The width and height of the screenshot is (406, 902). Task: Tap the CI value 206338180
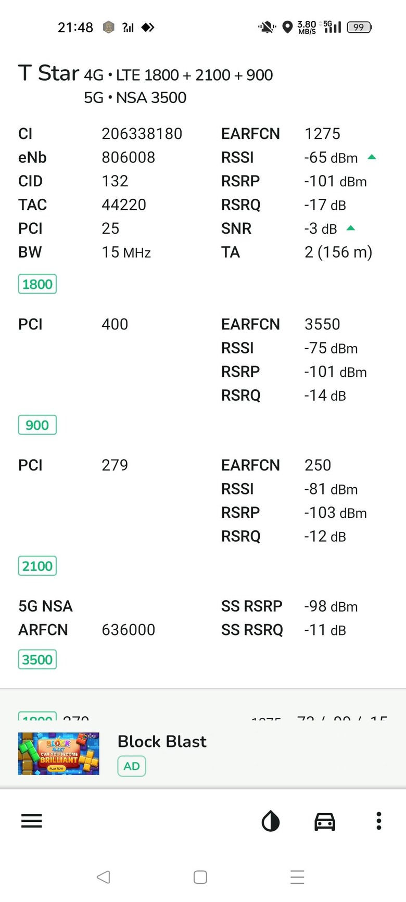click(x=142, y=134)
